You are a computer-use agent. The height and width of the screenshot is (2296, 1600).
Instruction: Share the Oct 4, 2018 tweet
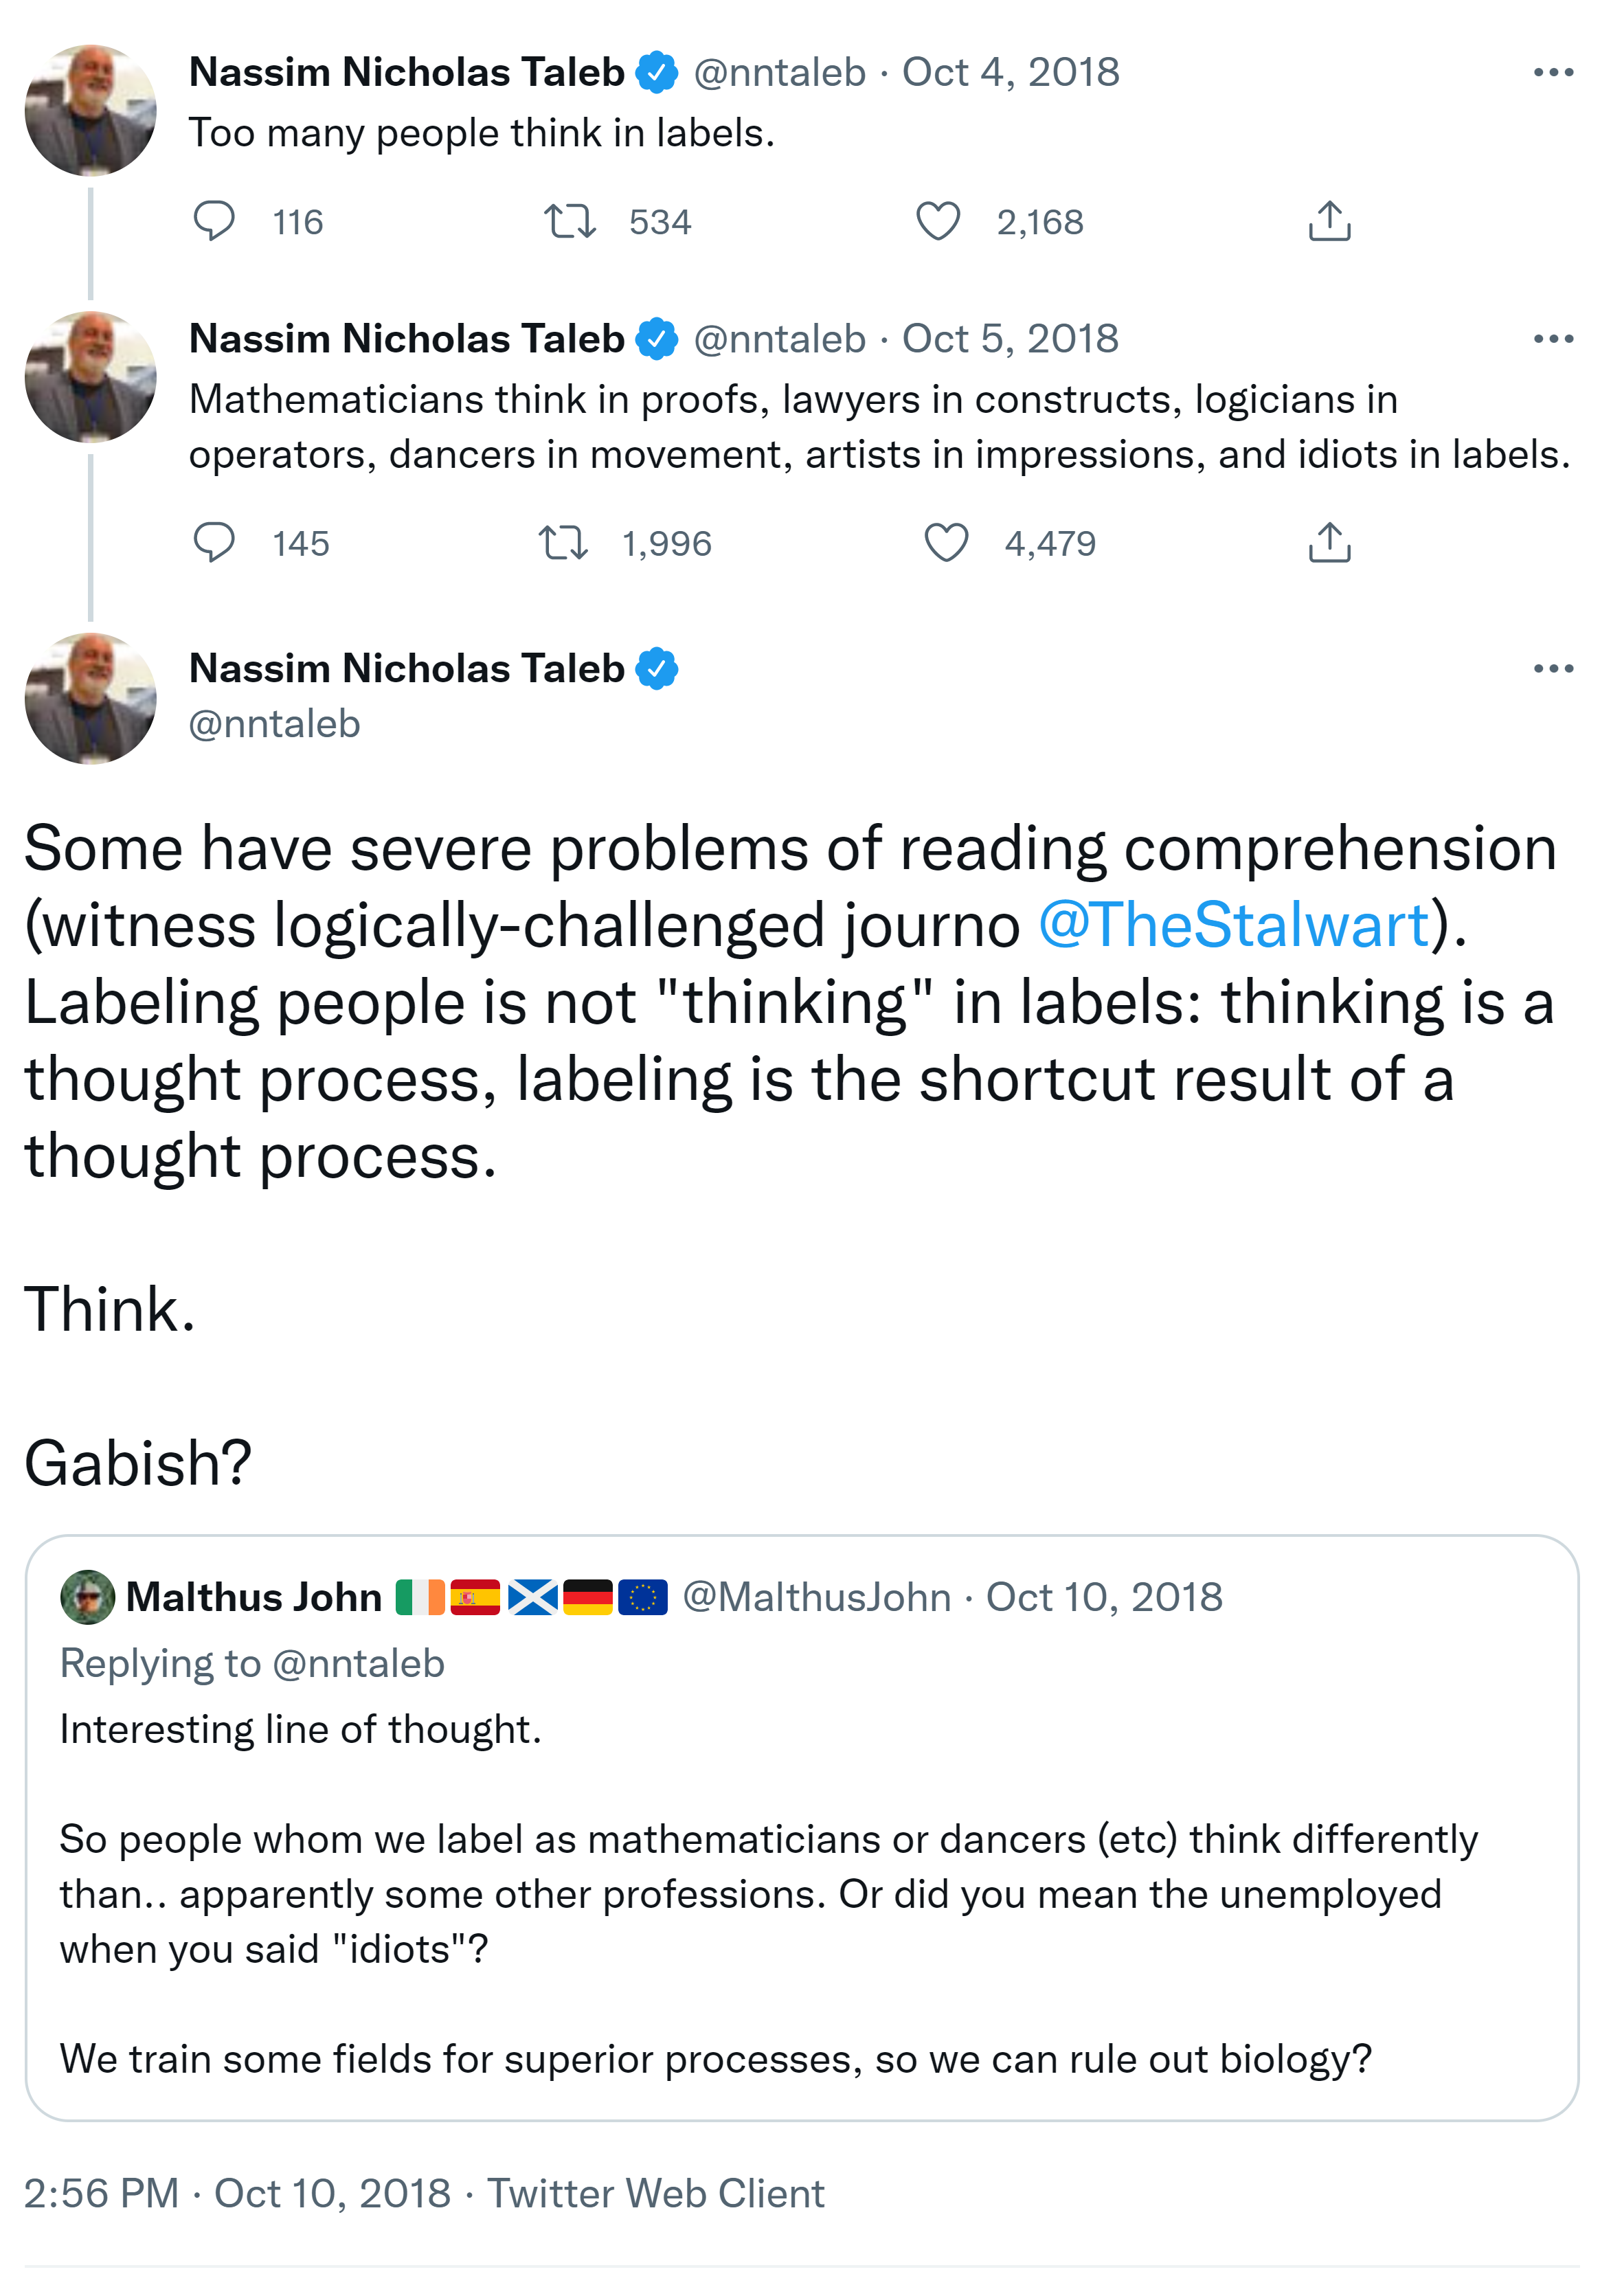click(1329, 221)
